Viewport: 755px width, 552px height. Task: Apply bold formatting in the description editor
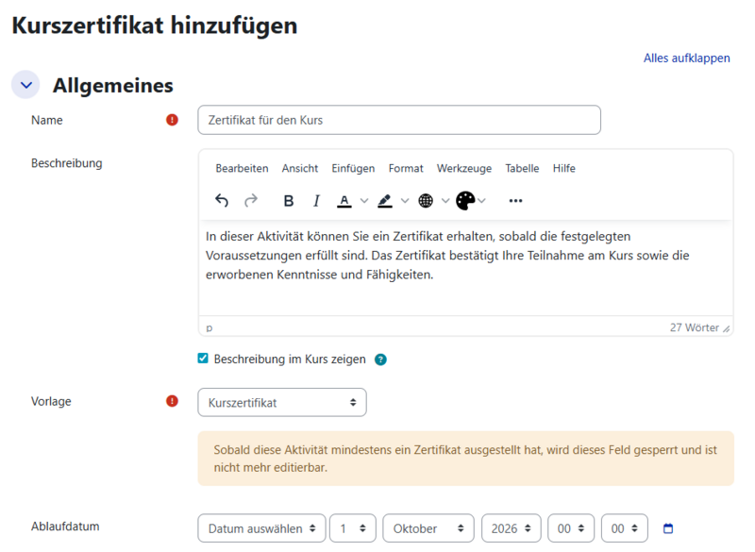[288, 200]
